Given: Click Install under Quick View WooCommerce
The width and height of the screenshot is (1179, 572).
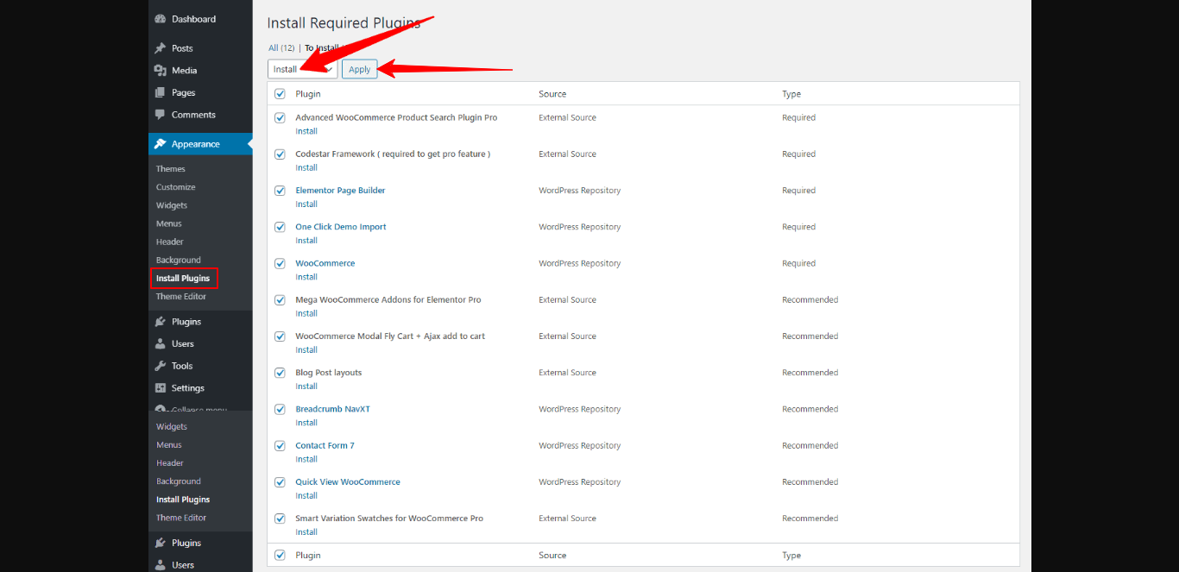Looking at the screenshot, I should tap(306, 496).
